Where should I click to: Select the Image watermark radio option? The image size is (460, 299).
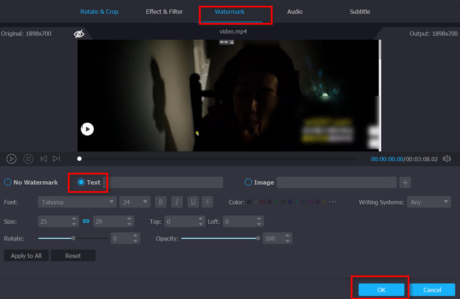[x=248, y=182]
